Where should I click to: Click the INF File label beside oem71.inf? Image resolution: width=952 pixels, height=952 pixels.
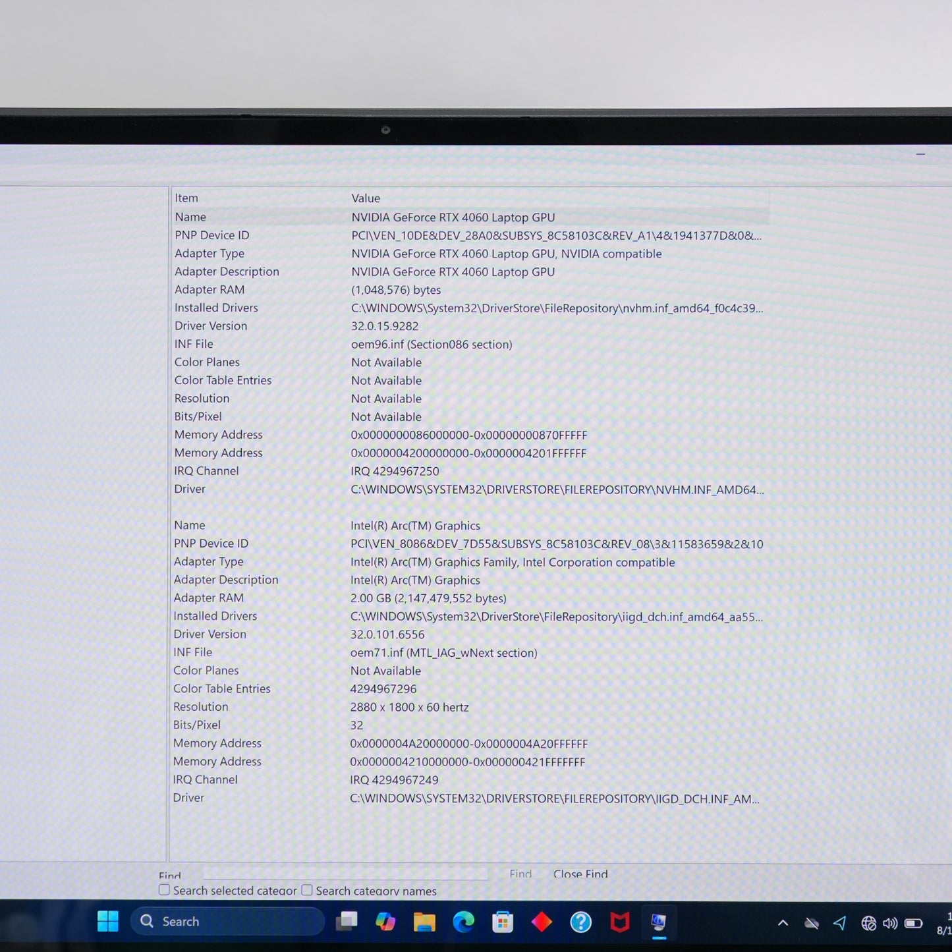(193, 652)
